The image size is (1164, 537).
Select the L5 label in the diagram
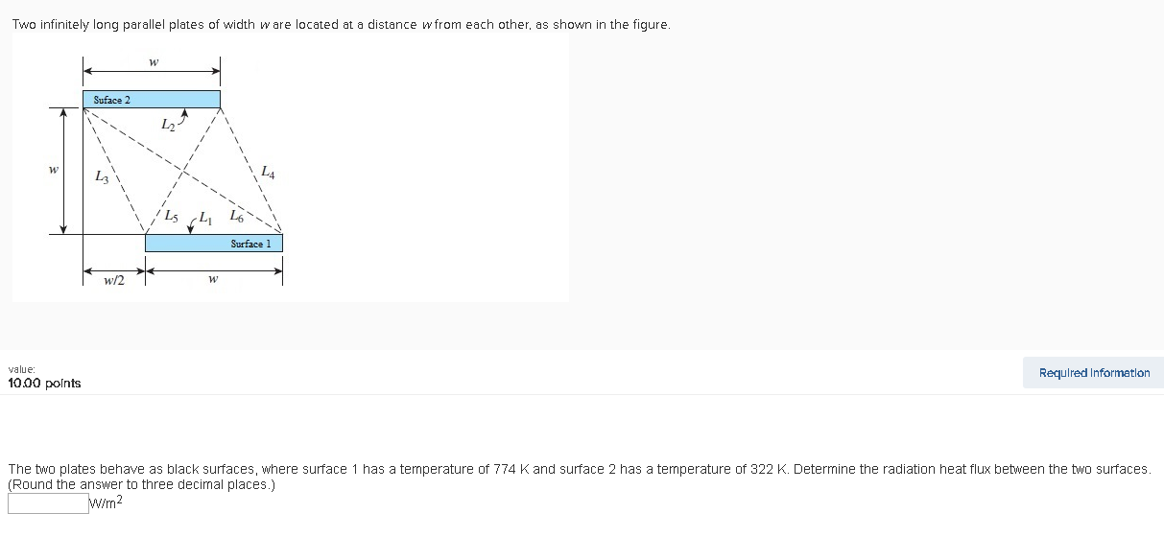pyautogui.click(x=171, y=217)
